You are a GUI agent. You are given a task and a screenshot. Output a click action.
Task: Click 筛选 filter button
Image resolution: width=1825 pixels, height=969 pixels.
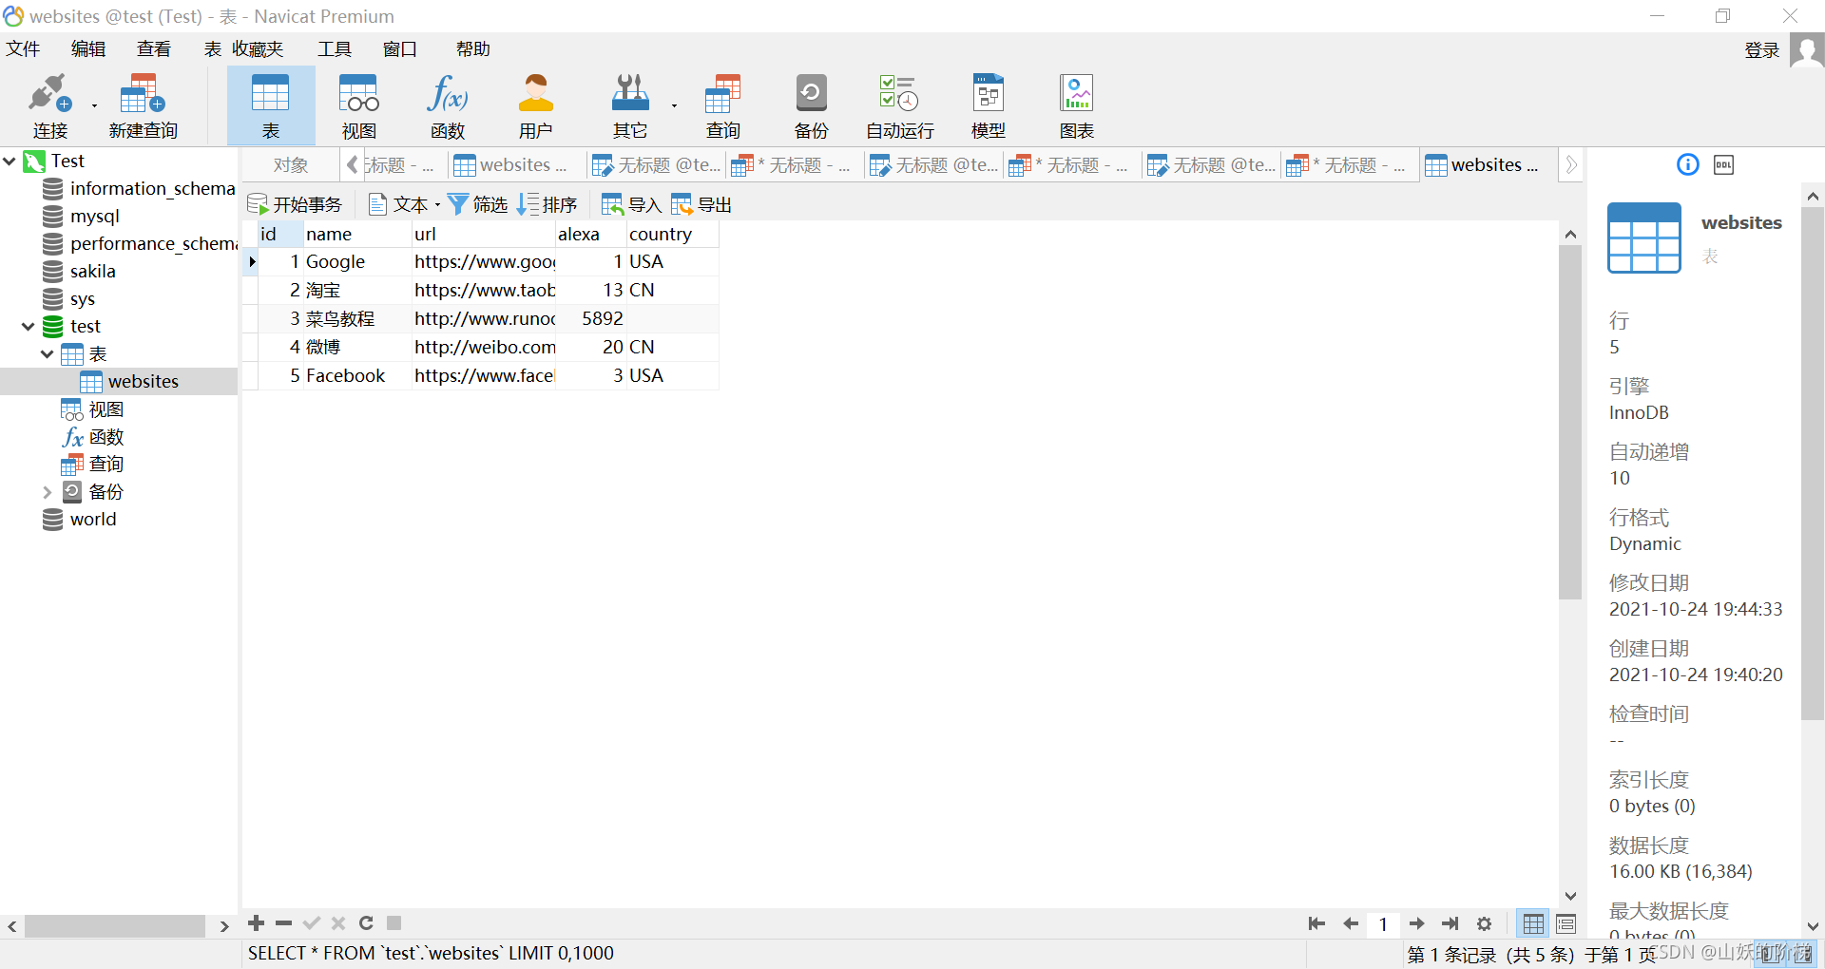click(478, 204)
